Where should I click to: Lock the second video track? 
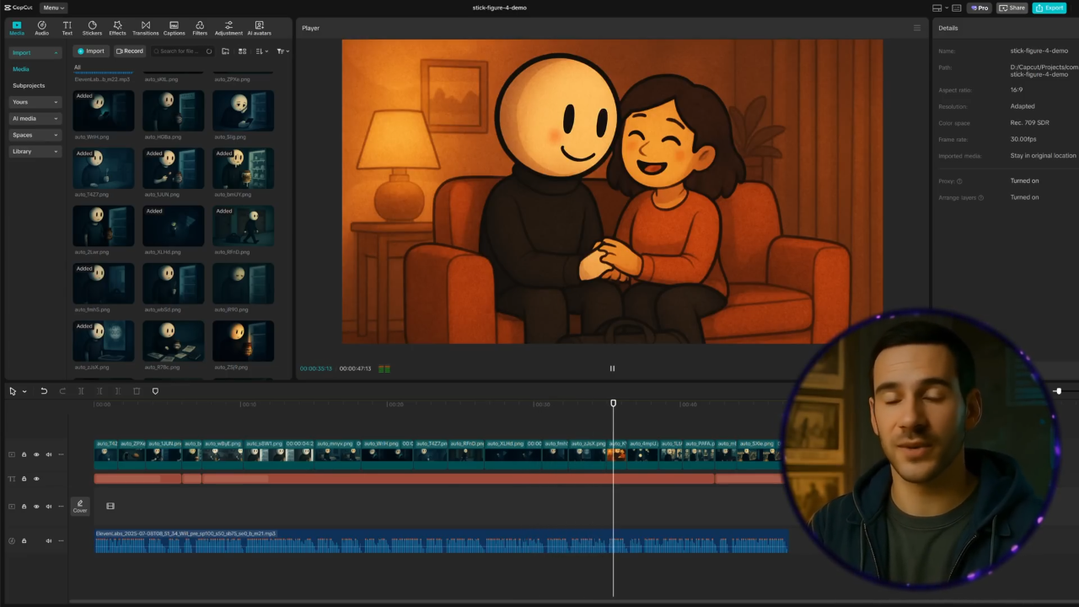(x=24, y=507)
